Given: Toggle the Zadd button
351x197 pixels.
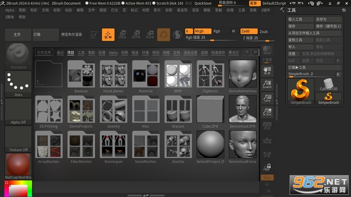Looking at the screenshot, I should click(x=249, y=31).
